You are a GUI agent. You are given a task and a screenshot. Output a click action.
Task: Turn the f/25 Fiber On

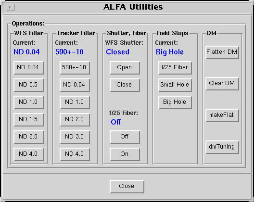125,154
